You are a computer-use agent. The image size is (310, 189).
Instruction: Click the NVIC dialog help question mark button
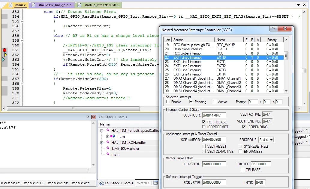tap(274, 28)
